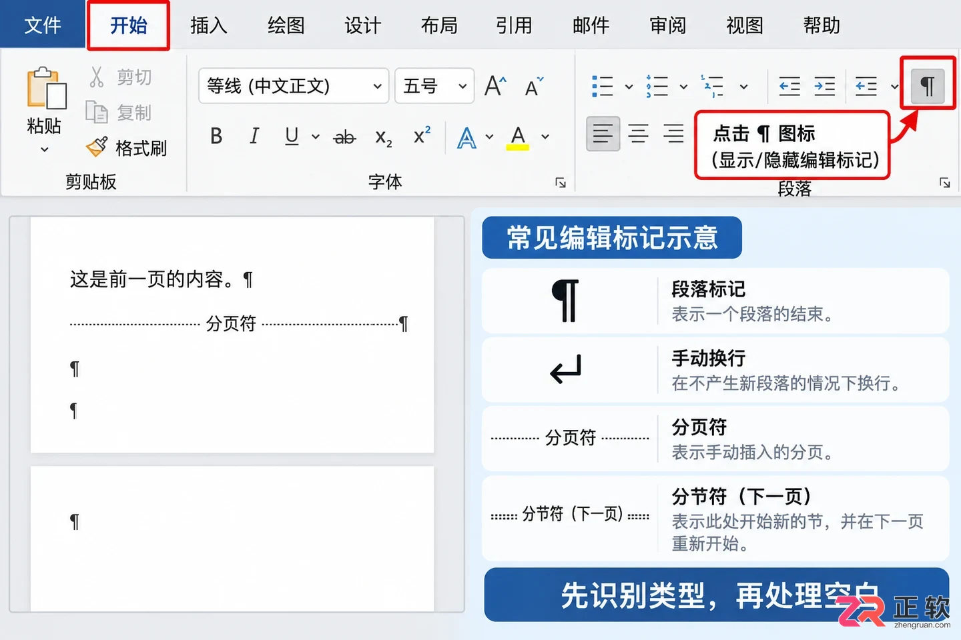Toggle strikethrough (ab) formatting
The height and width of the screenshot is (640, 961).
click(344, 138)
